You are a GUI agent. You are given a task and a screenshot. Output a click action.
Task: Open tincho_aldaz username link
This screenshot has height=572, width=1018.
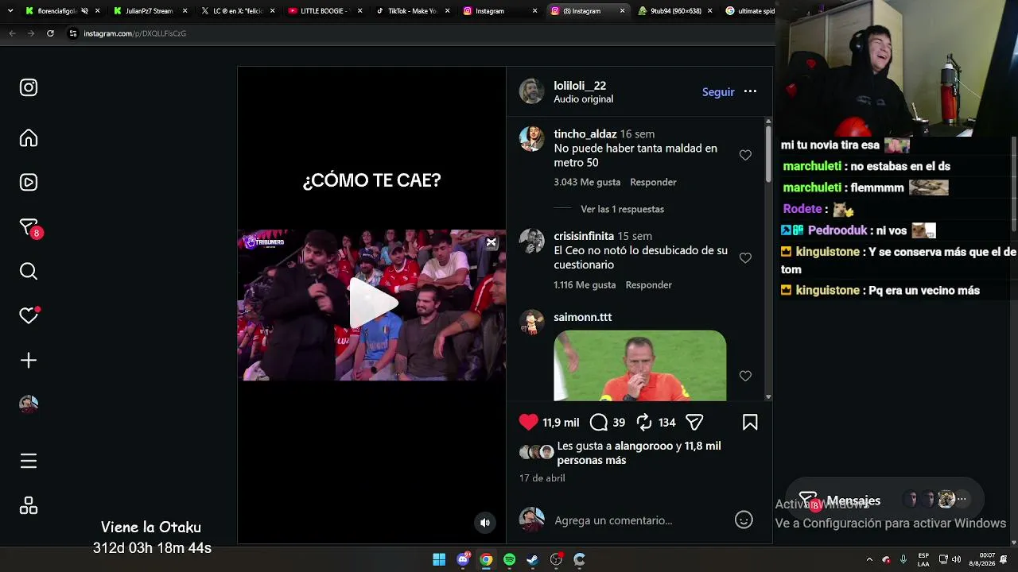pyautogui.click(x=585, y=134)
